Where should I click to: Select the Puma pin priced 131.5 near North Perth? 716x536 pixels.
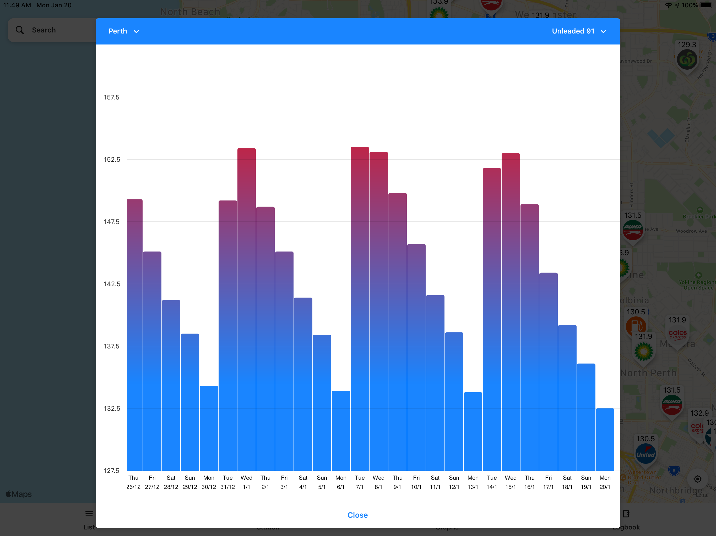pos(672,404)
